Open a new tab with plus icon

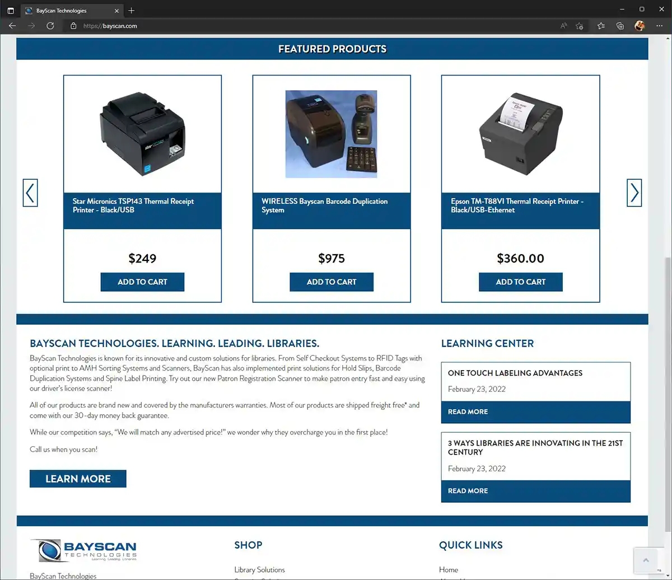[x=131, y=11]
